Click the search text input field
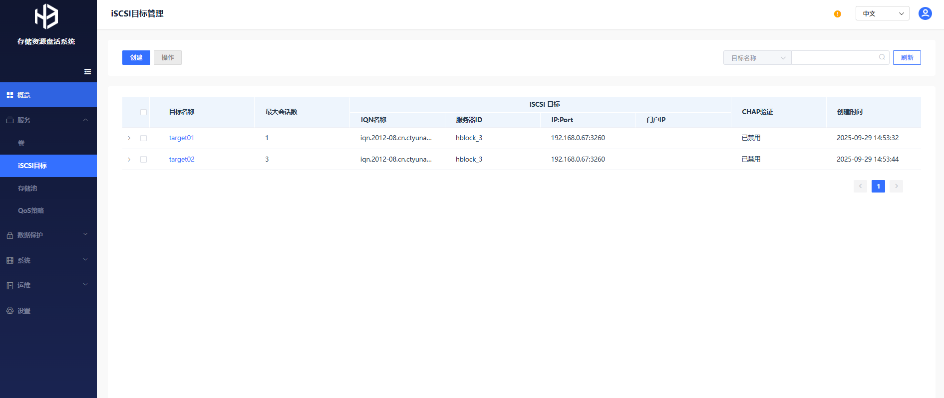Image resolution: width=944 pixels, height=398 pixels. (834, 58)
